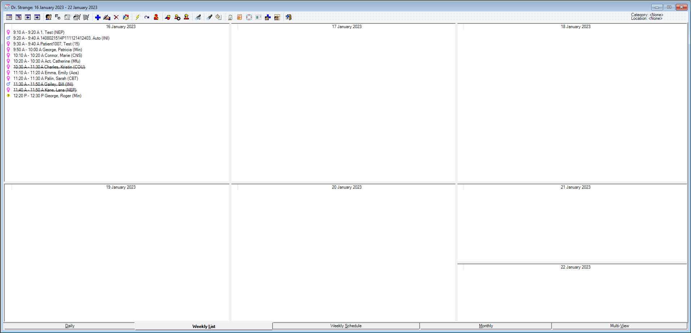The width and height of the screenshot is (691, 333).
Task: Switch to the Weekly Schedule tab
Action: [346, 326]
